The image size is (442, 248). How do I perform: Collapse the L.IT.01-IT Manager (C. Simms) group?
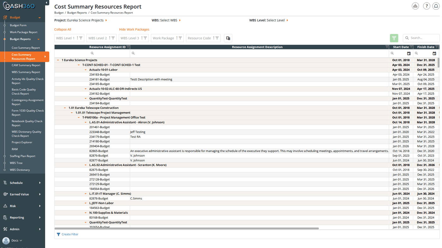[86, 194]
